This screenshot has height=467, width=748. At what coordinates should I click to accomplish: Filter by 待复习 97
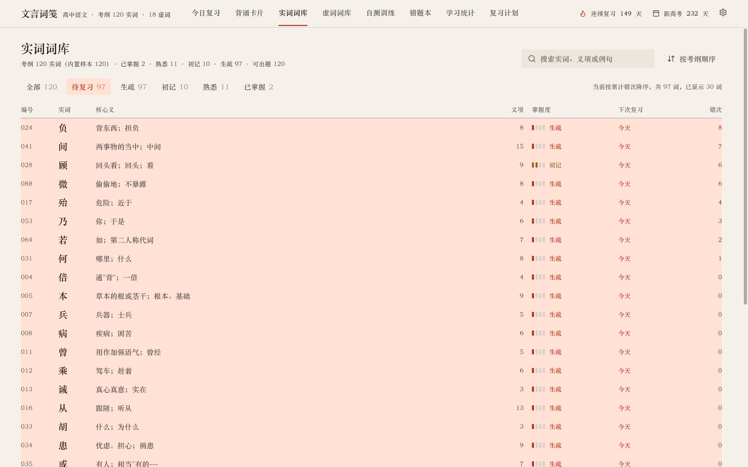point(88,87)
